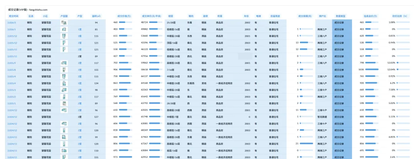Sort by 成交单价(元/平米) column header
Screen dimensions: 414x159
point(151,16)
